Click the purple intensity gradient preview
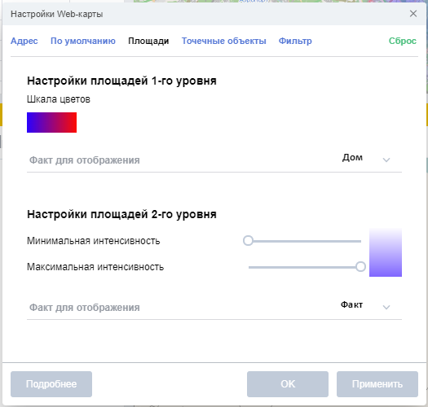428x407 pixels. [386, 252]
